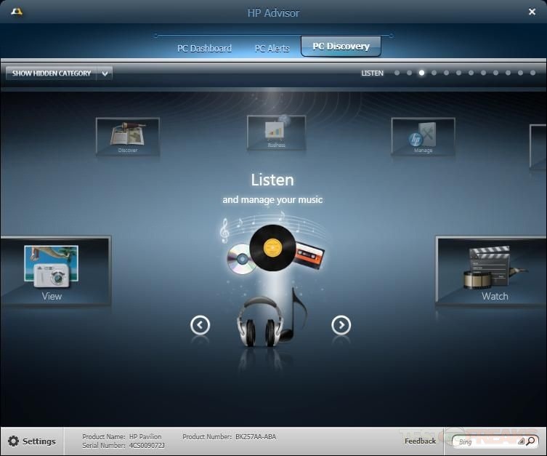Expand the Show Hidden Category dropdown arrow
Image resolution: width=547 pixels, height=456 pixels.
click(105, 73)
